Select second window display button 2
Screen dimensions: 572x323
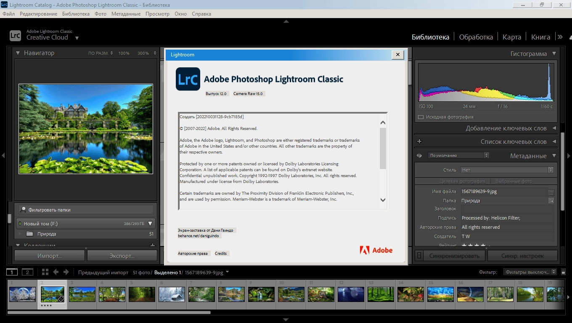[x=27, y=272]
